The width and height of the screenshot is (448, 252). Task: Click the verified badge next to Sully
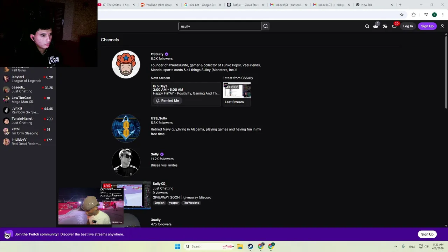click(162, 154)
